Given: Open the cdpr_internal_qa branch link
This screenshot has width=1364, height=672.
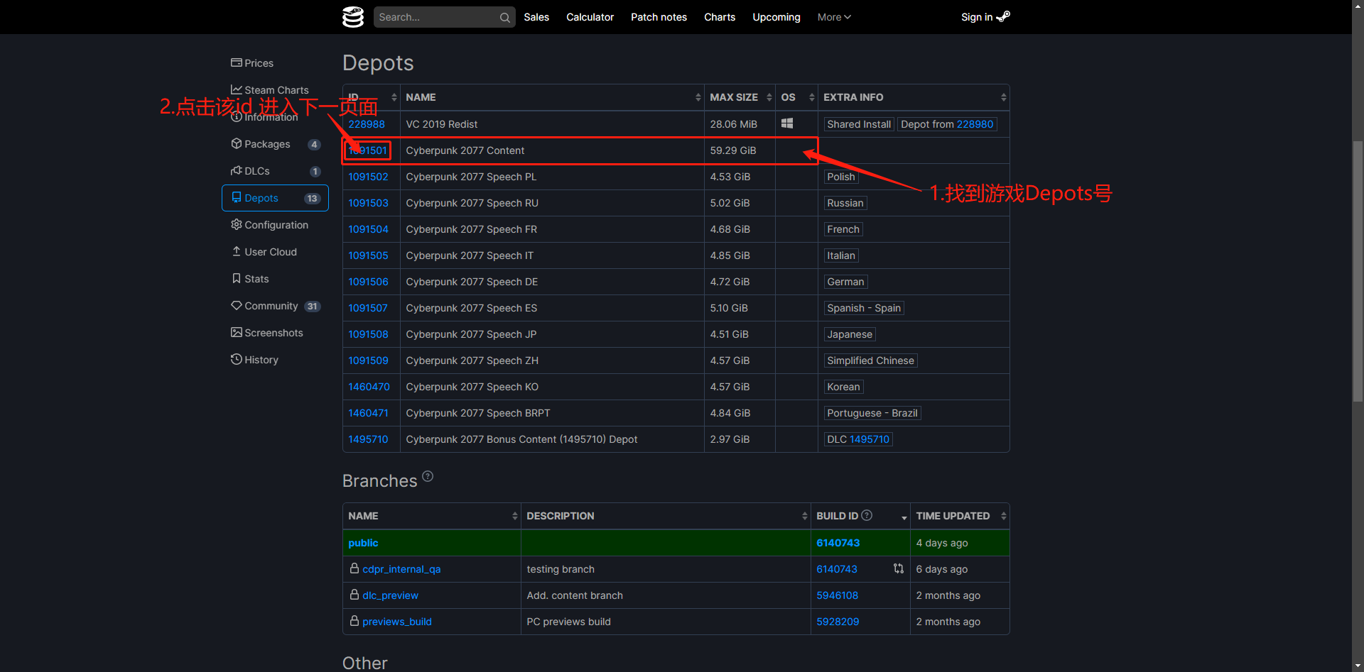Looking at the screenshot, I should pos(401,569).
